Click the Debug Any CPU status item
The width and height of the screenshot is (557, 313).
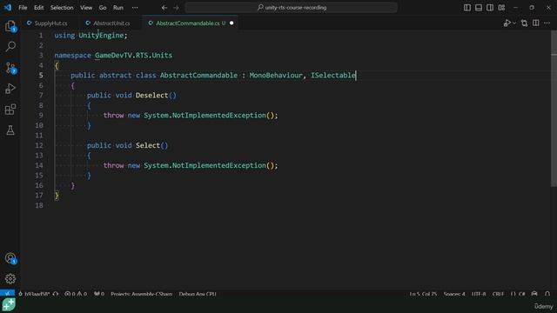(x=198, y=294)
